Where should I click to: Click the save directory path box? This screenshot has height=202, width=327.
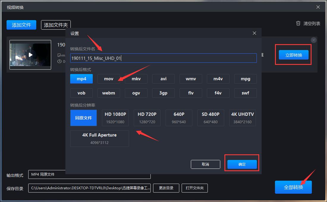(89, 188)
